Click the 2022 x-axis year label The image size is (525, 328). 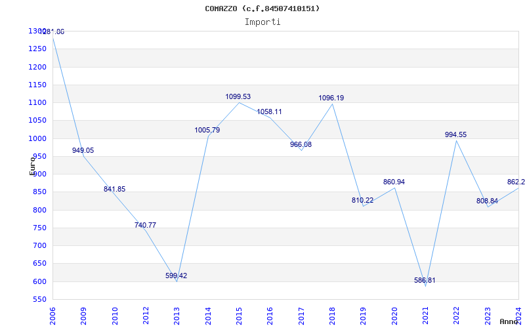pyautogui.click(x=456, y=316)
